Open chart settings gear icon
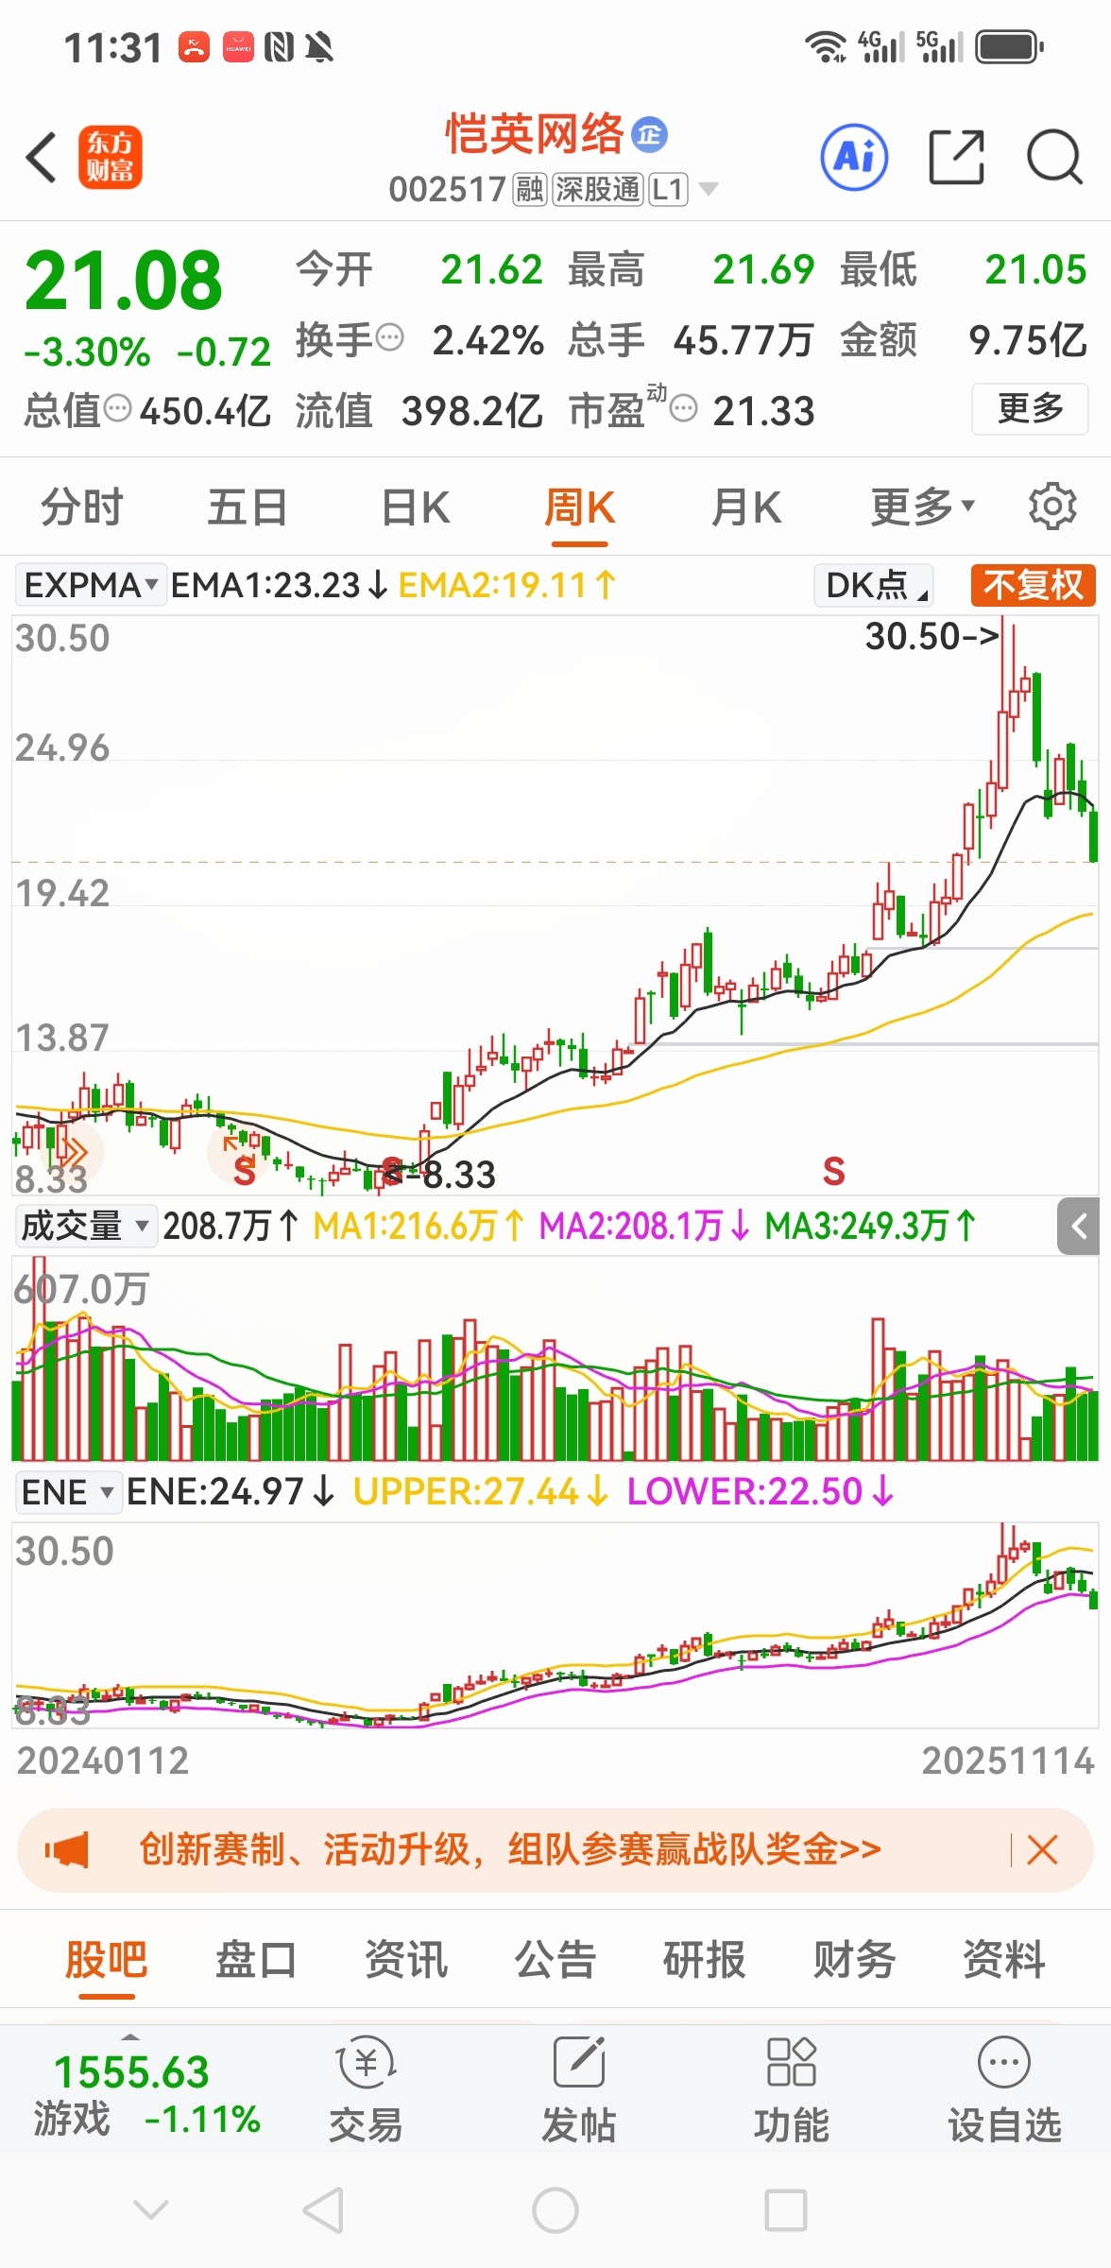1111x2268 pixels. click(1052, 507)
